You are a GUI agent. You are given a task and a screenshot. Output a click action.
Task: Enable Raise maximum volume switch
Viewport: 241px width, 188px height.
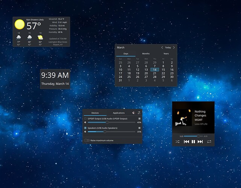(87, 140)
